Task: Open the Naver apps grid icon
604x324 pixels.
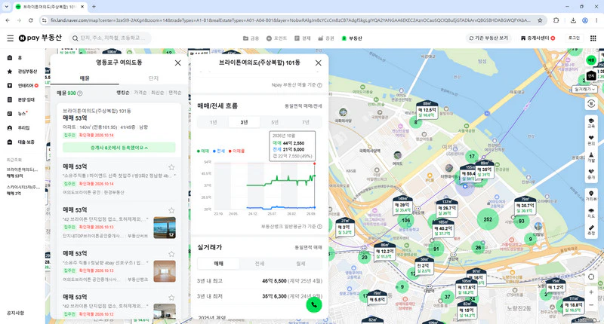Action: point(593,38)
